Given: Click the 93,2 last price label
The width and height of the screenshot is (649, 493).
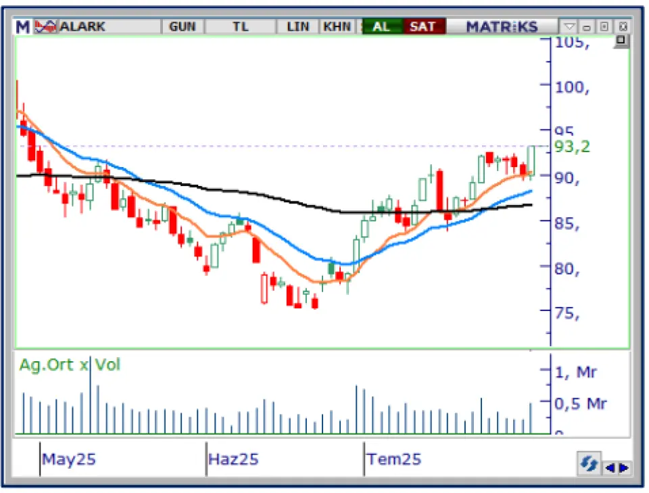Looking at the screenshot, I should 572,147.
